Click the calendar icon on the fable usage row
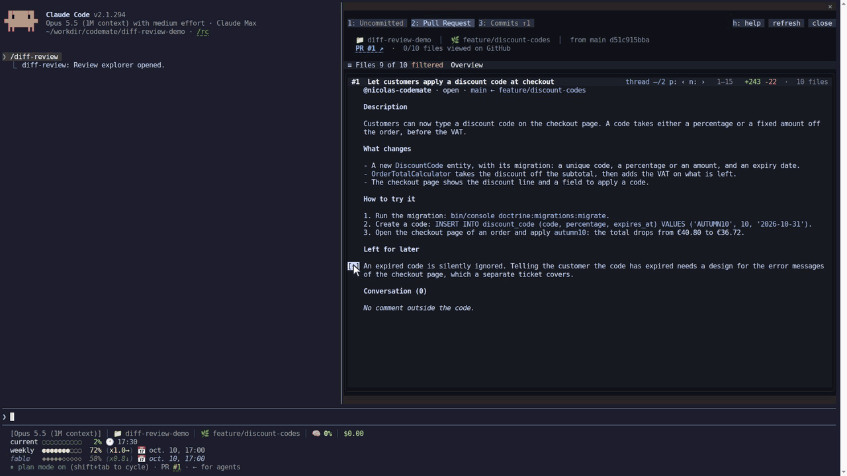847x476 pixels. (142, 459)
